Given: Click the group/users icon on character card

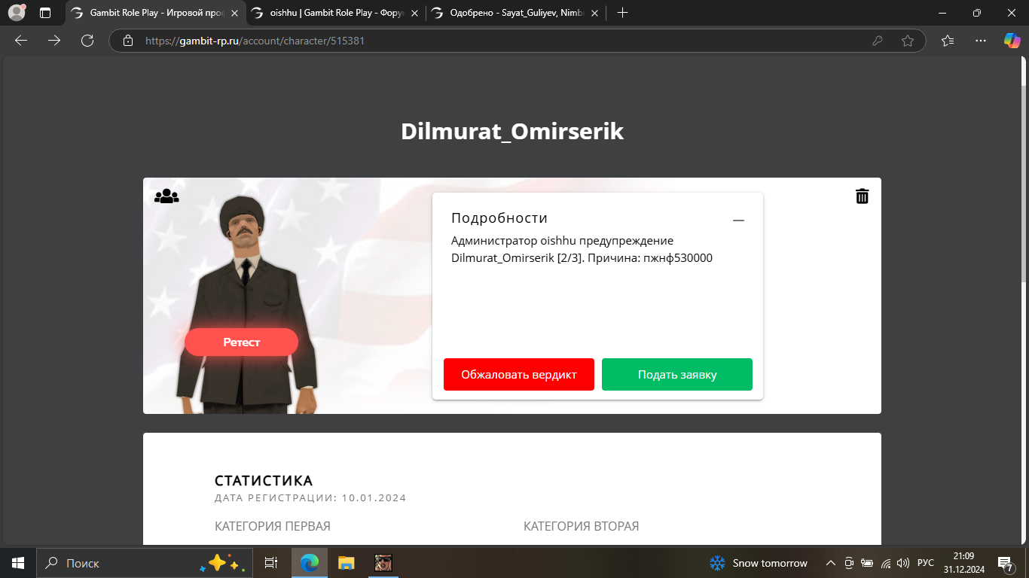Looking at the screenshot, I should (x=166, y=196).
